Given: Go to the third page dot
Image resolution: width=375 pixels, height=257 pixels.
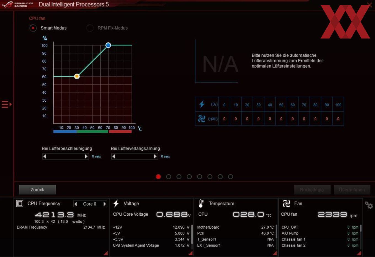Looking at the screenshot, I should pos(179,177).
